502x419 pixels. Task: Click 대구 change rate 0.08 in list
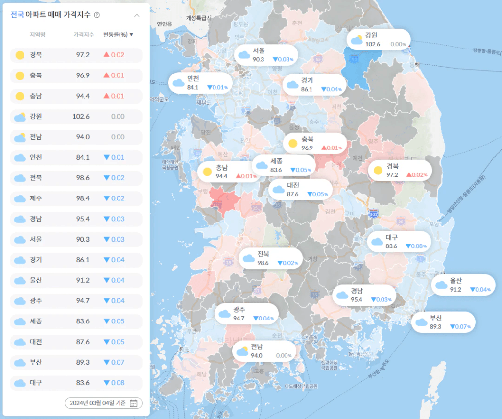tap(114, 383)
